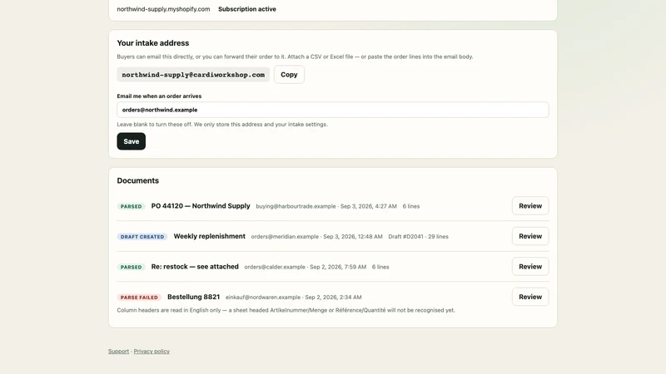This screenshot has width=666, height=374.
Task: Edit the order arrival email field
Action: pos(332,110)
